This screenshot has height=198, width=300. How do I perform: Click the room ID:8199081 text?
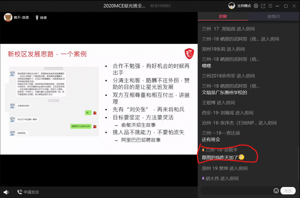click(161, 6)
